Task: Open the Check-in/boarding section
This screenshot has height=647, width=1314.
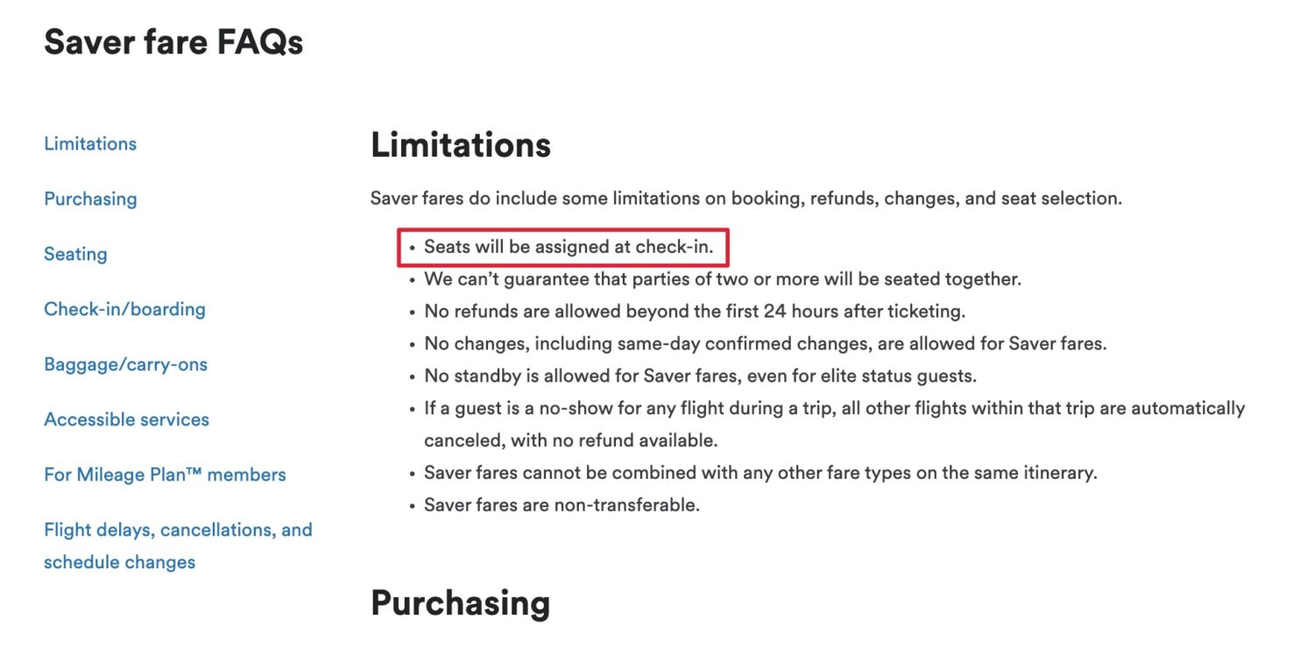Action: 124,309
